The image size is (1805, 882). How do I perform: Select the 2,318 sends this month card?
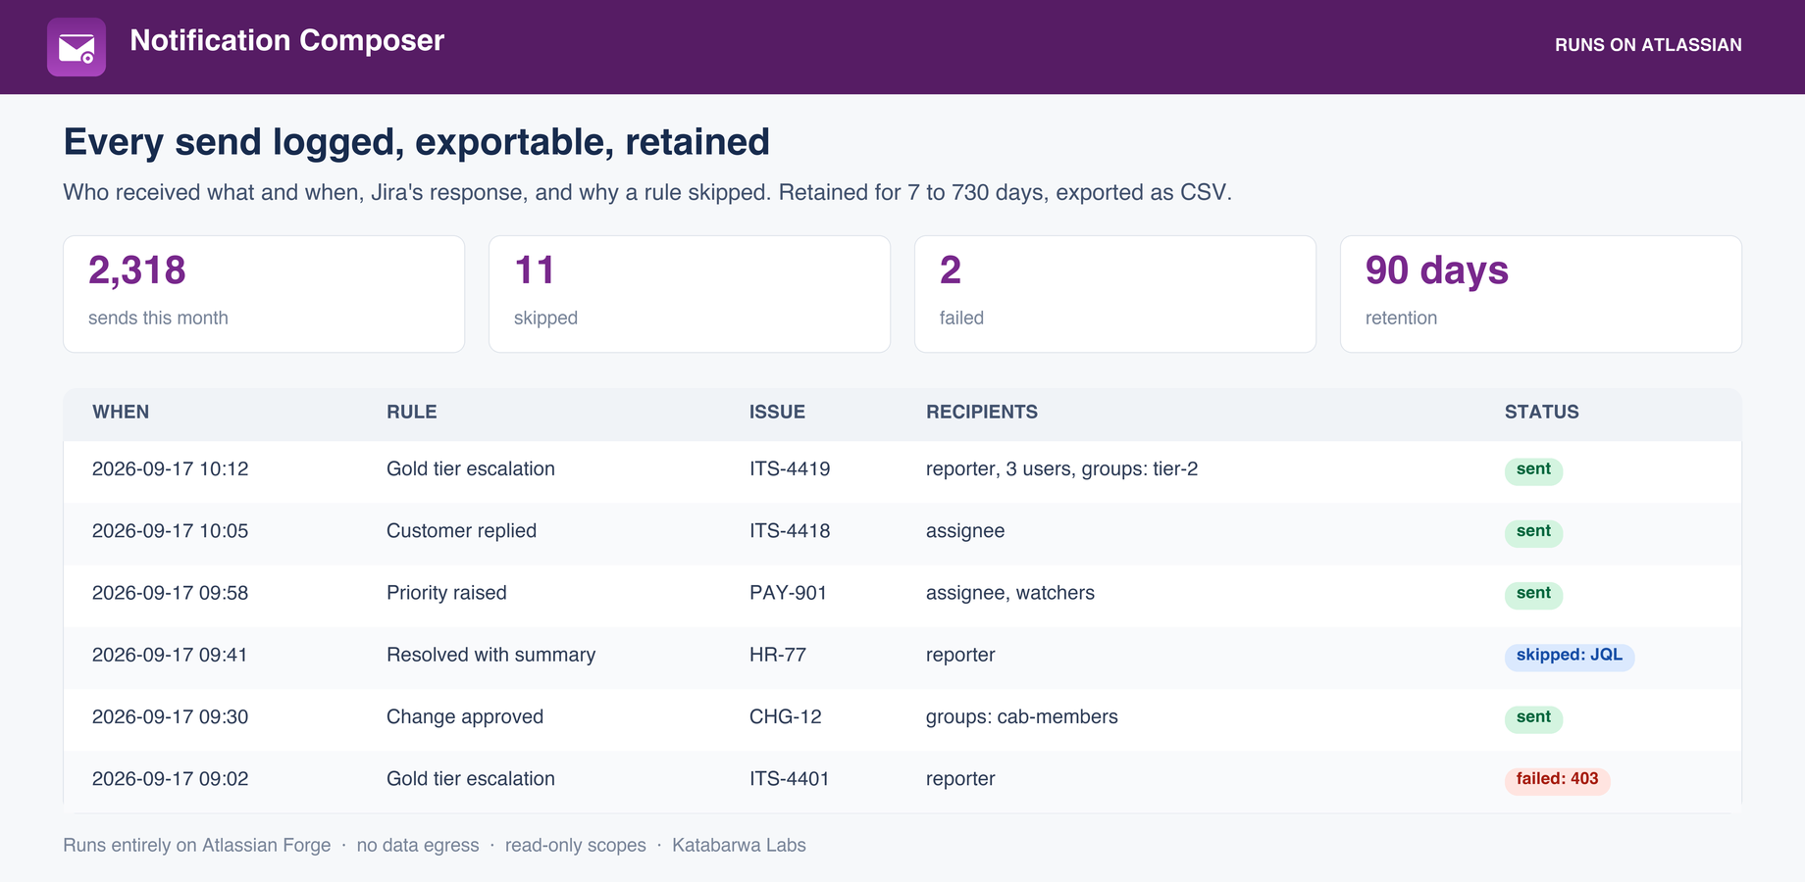pyautogui.click(x=264, y=294)
